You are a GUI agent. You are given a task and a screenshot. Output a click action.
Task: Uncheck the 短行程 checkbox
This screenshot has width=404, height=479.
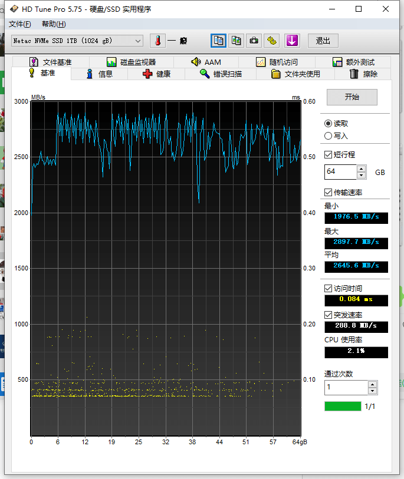[x=329, y=154]
